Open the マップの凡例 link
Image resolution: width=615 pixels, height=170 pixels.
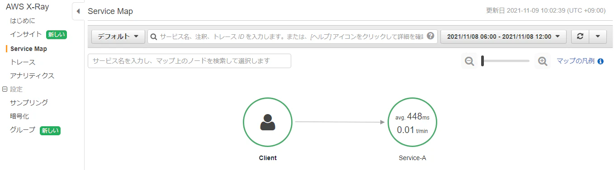pyautogui.click(x=575, y=61)
